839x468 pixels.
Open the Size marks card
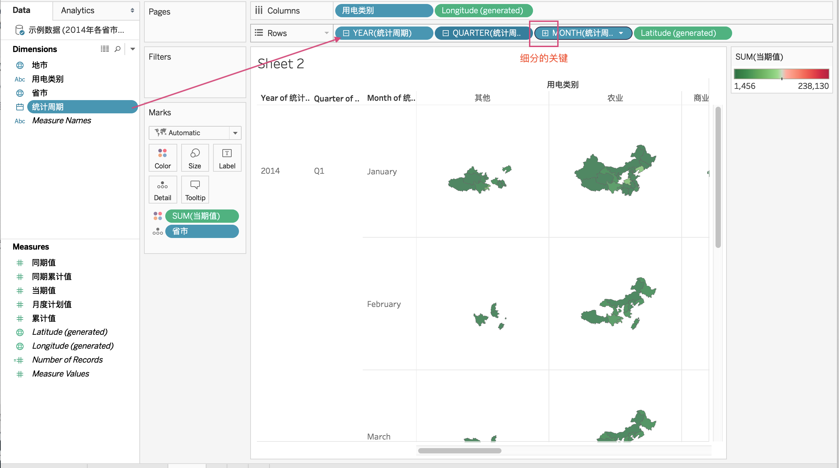(195, 158)
